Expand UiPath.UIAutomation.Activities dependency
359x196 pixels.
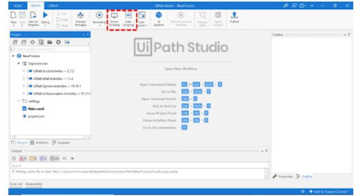tap(24, 94)
